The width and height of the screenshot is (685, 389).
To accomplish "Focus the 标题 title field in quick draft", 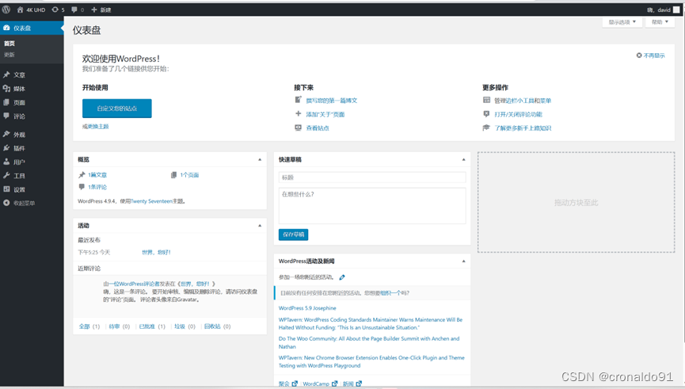I will [372, 177].
